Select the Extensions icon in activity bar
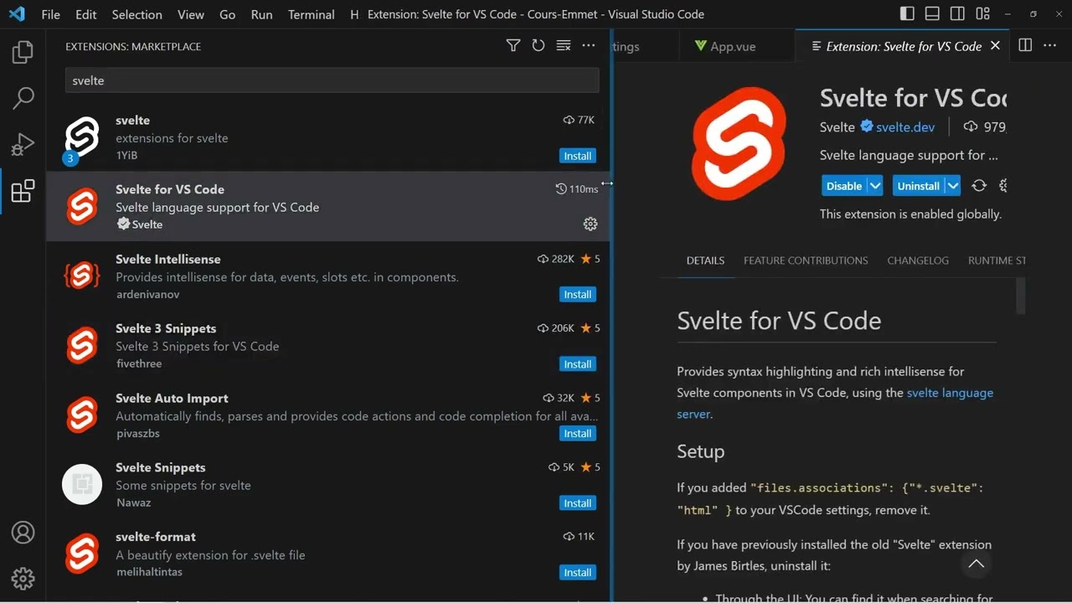Image resolution: width=1072 pixels, height=603 pixels. pyautogui.click(x=23, y=191)
